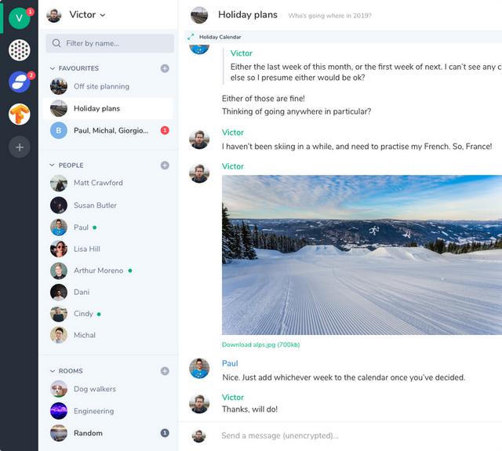Create a new room with plus icon
The width and height of the screenshot is (502, 451).
point(165,371)
